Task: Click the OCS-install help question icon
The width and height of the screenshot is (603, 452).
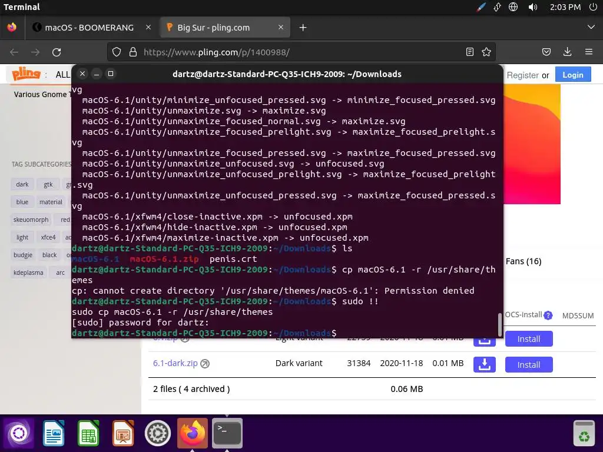Action: [x=548, y=315]
